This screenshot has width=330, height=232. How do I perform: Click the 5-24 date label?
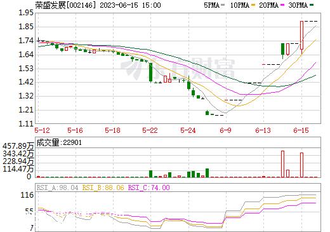point(188,130)
